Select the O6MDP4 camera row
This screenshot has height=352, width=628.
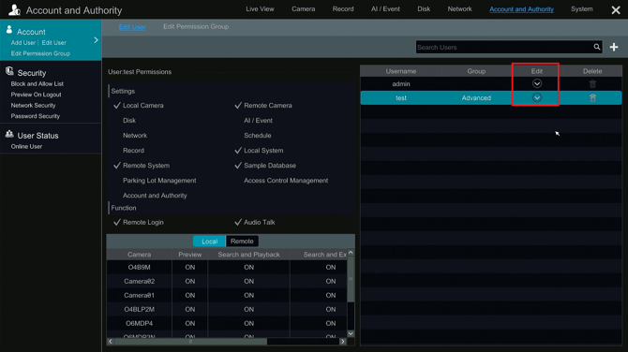point(227,323)
